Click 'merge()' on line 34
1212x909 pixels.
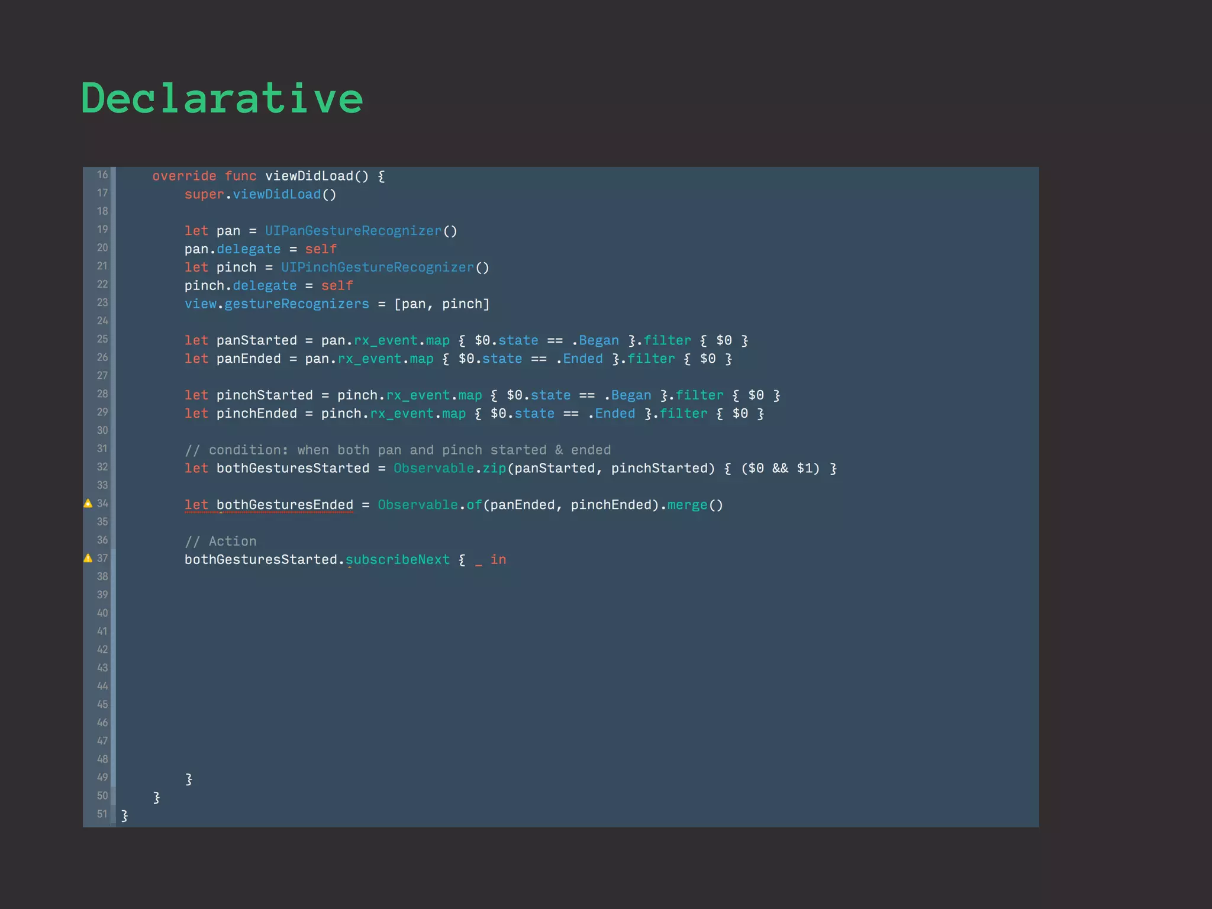[x=695, y=505]
